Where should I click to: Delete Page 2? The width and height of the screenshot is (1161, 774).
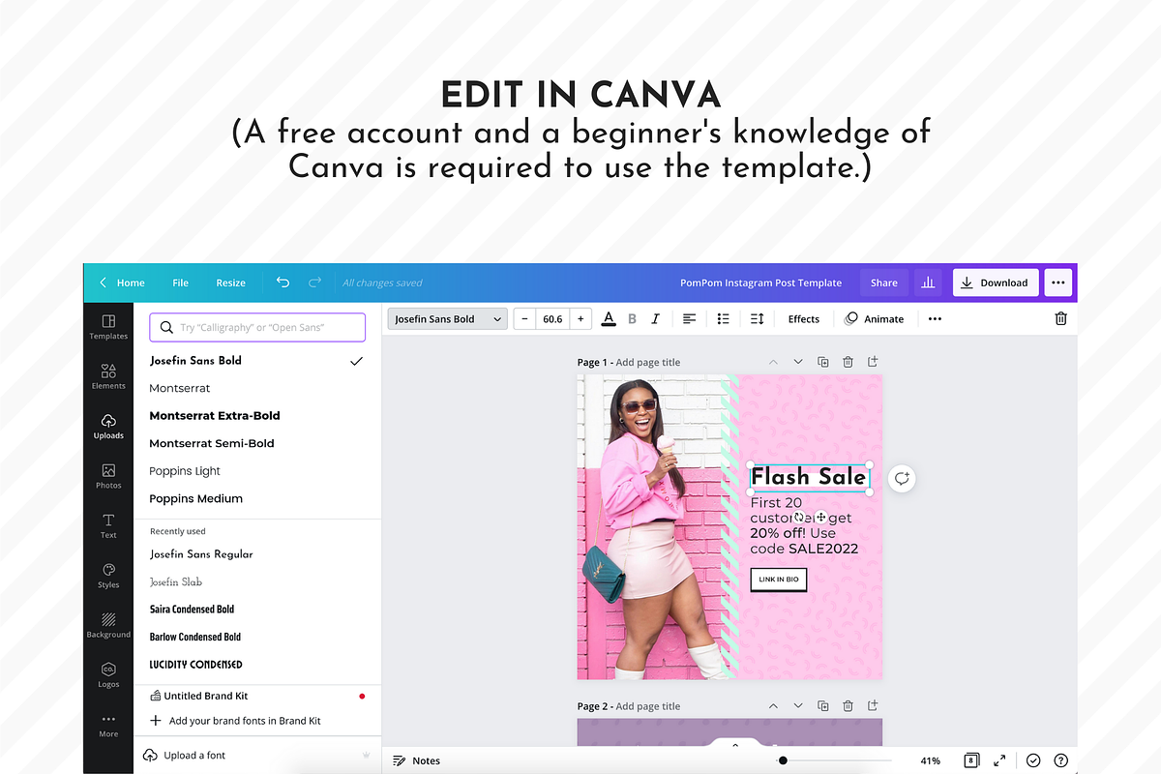tap(848, 706)
